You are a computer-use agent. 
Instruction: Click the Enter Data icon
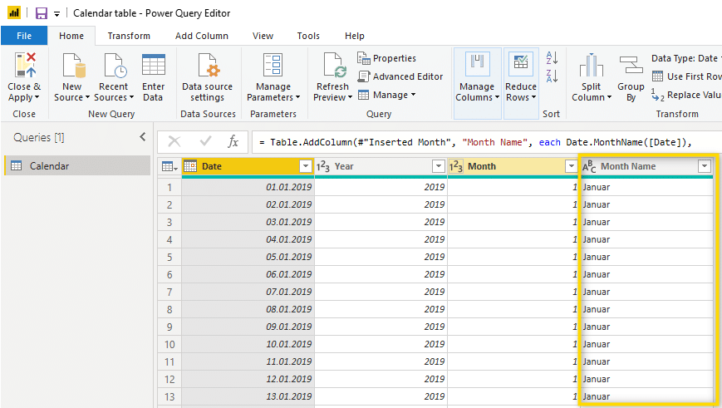pyautogui.click(x=153, y=66)
